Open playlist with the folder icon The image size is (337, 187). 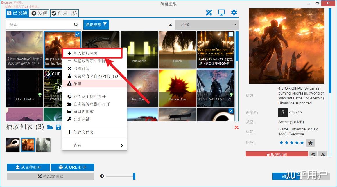pos(50,127)
